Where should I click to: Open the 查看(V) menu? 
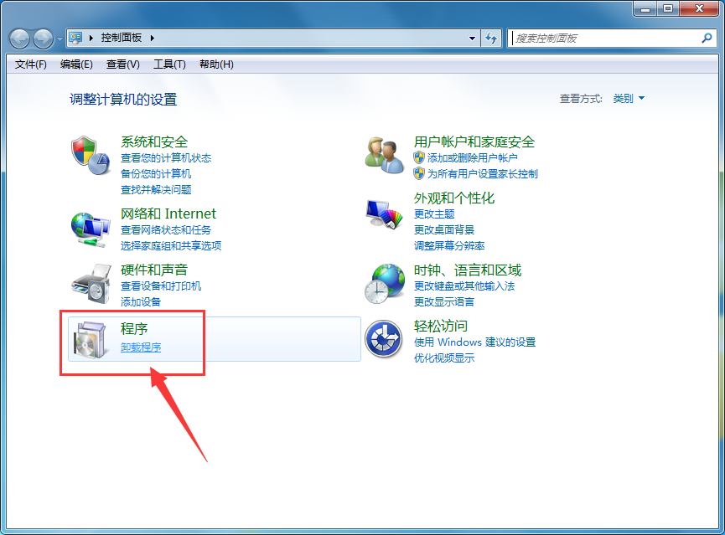tap(123, 64)
